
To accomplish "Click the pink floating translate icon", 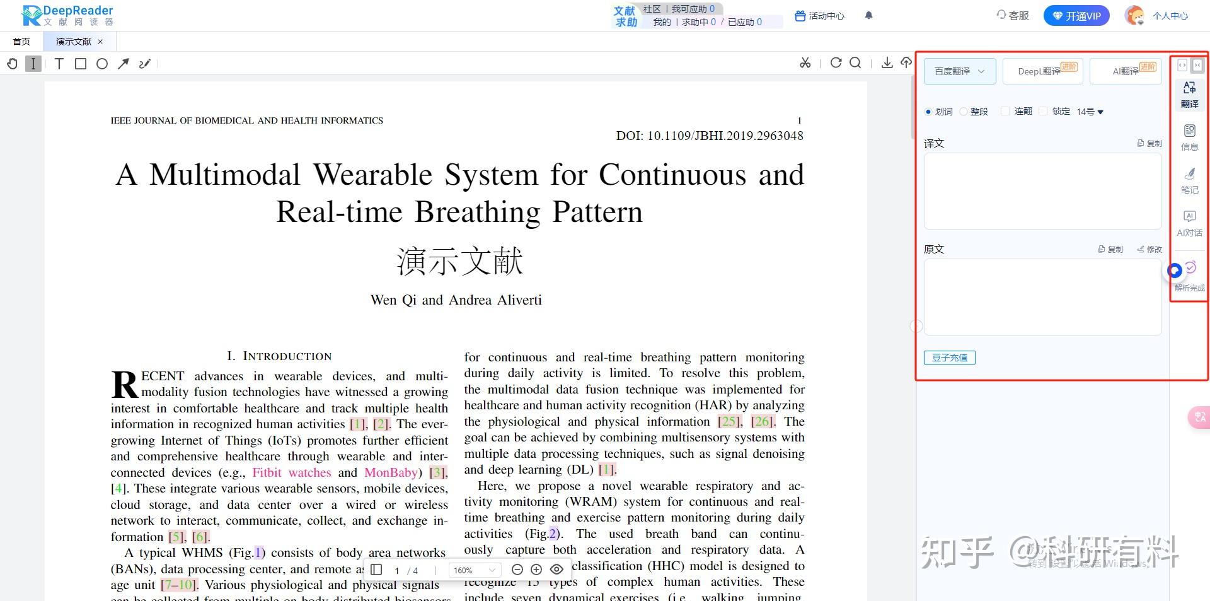I will pos(1199,417).
